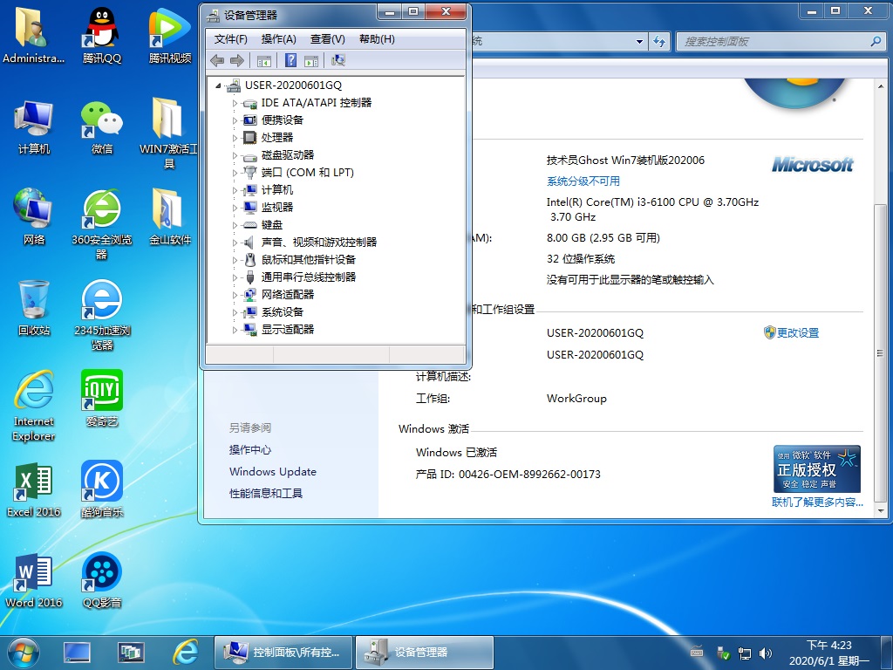Click the 正版授权 genuine software badge
Image resolution: width=893 pixels, height=670 pixels.
pyautogui.click(x=817, y=468)
